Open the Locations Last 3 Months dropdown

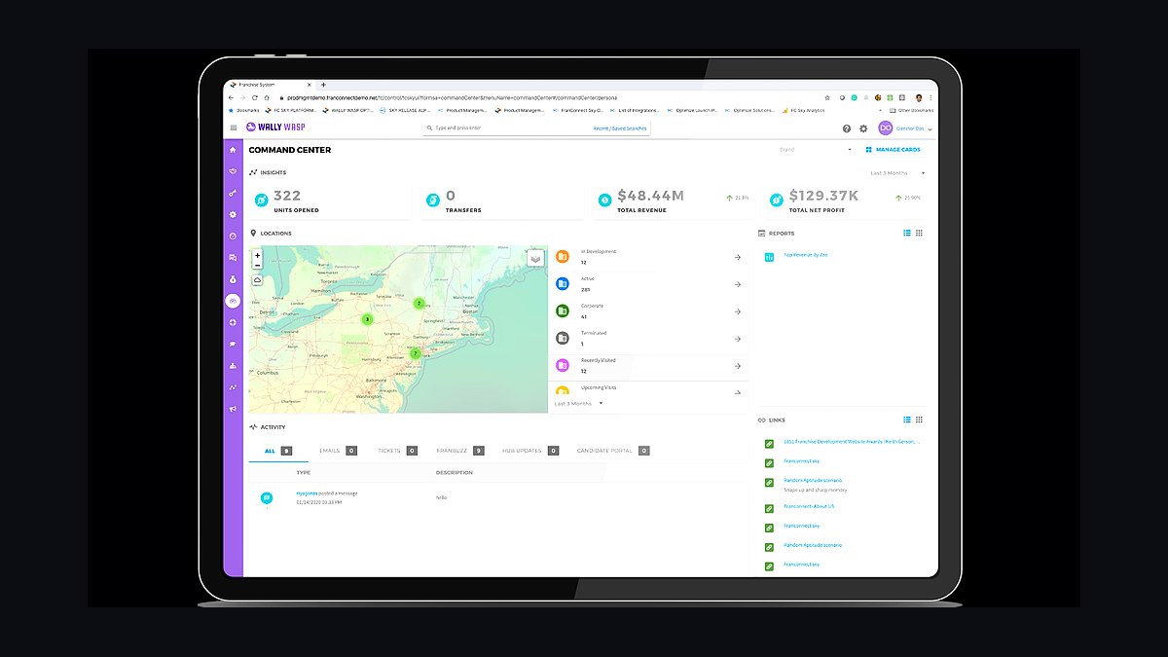[x=579, y=403]
